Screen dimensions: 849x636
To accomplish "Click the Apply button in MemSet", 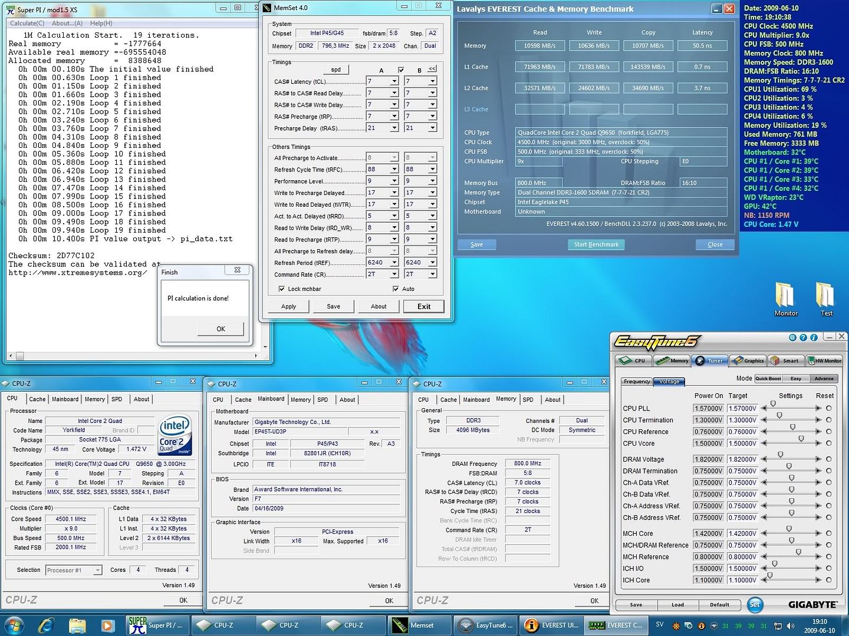I will 288,306.
